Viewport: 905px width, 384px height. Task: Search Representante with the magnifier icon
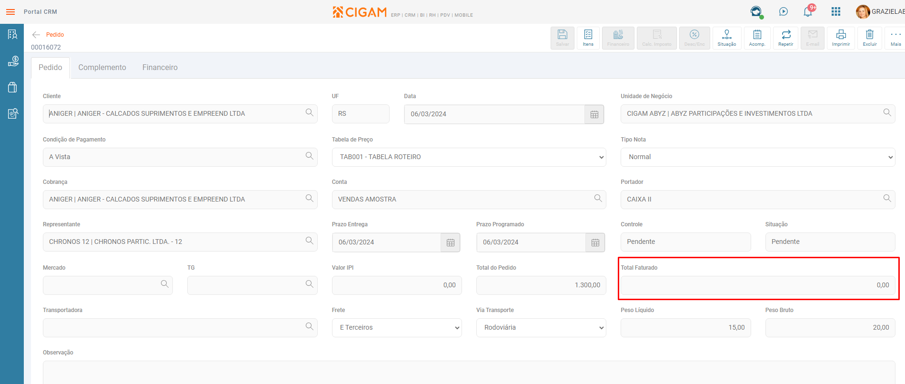point(310,241)
